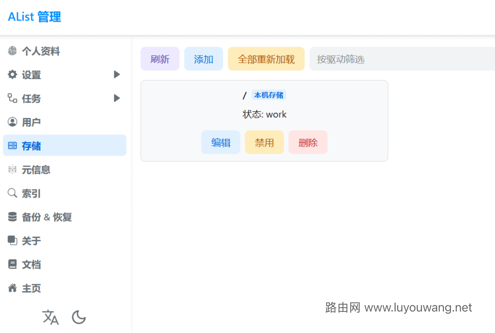Click the 个人资料 profile icon
Screen dimensions: 495x333
[12, 51]
